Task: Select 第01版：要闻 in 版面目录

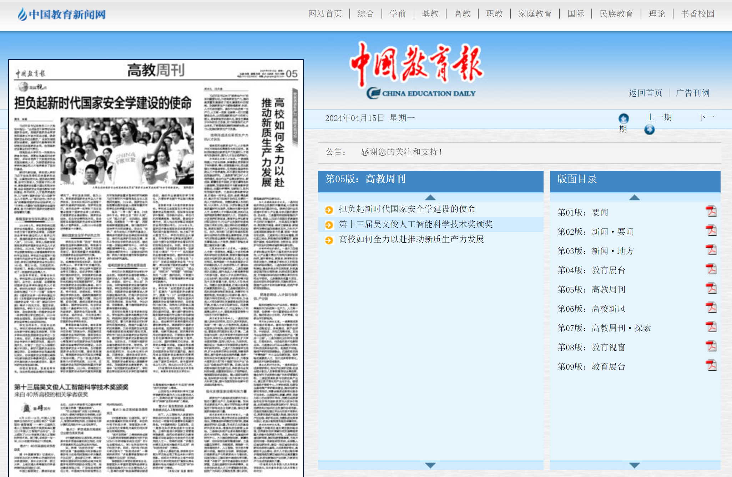Action: pyautogui.click(x=583, y=213)
